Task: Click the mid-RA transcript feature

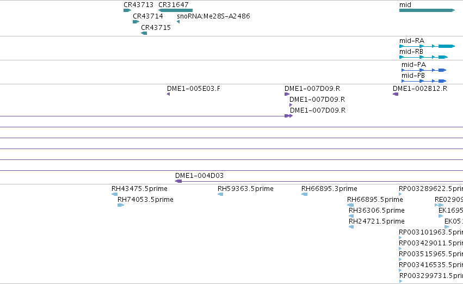Action: pyautogui.click(x=427, y=46)
